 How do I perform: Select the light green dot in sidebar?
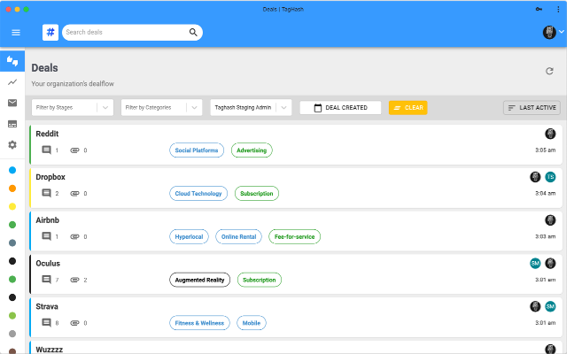(12, 316)
